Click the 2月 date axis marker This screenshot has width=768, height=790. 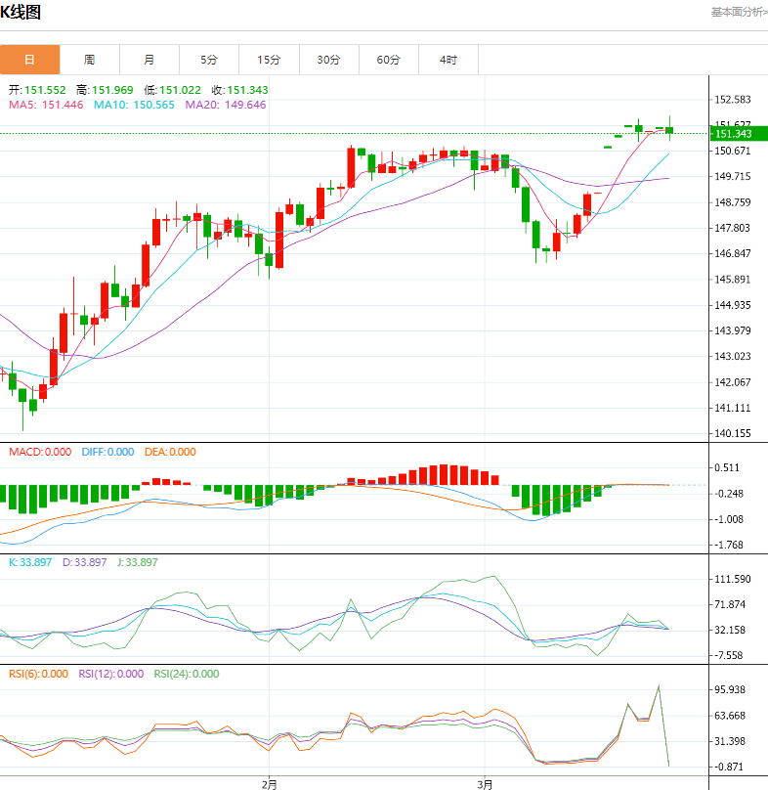click(270, 783)
